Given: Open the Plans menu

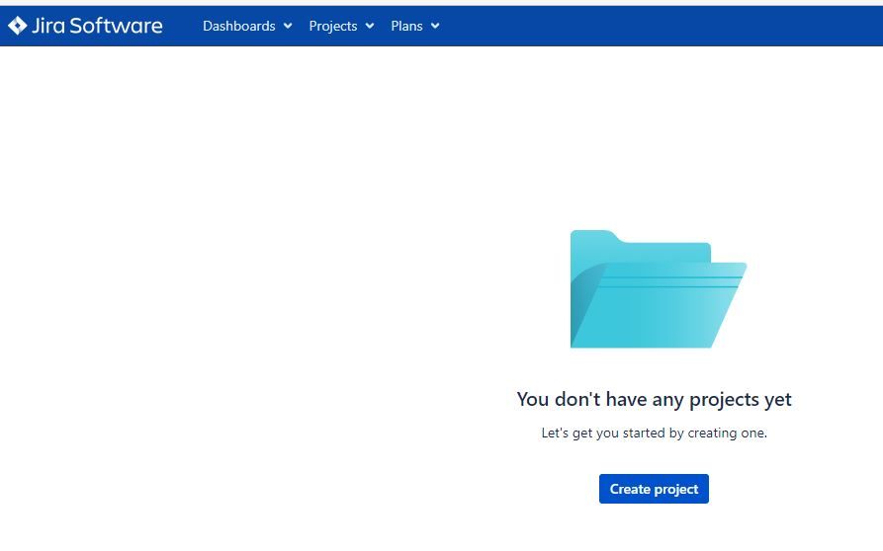Looking at the screenshot, I should 415,26.
